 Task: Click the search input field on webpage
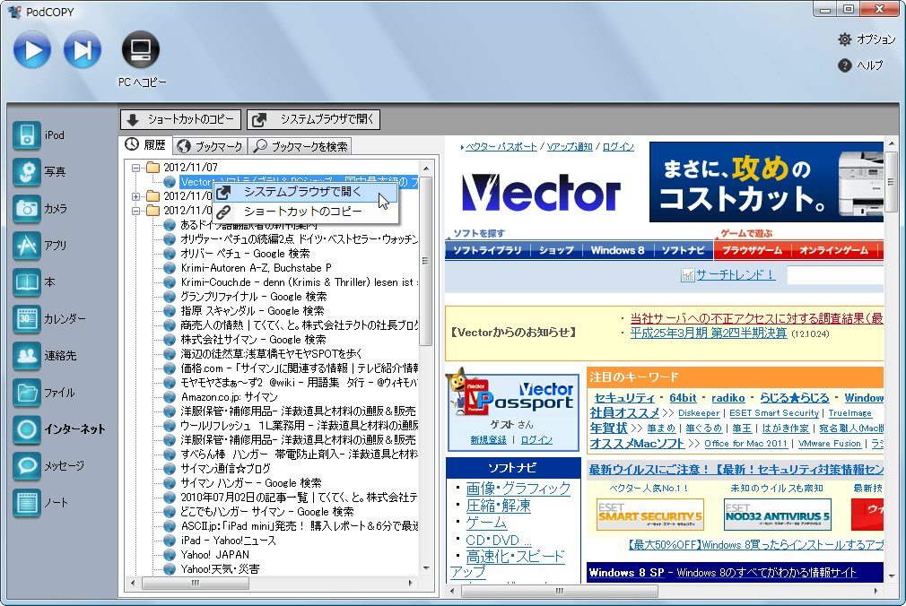[x=835, y=275]
